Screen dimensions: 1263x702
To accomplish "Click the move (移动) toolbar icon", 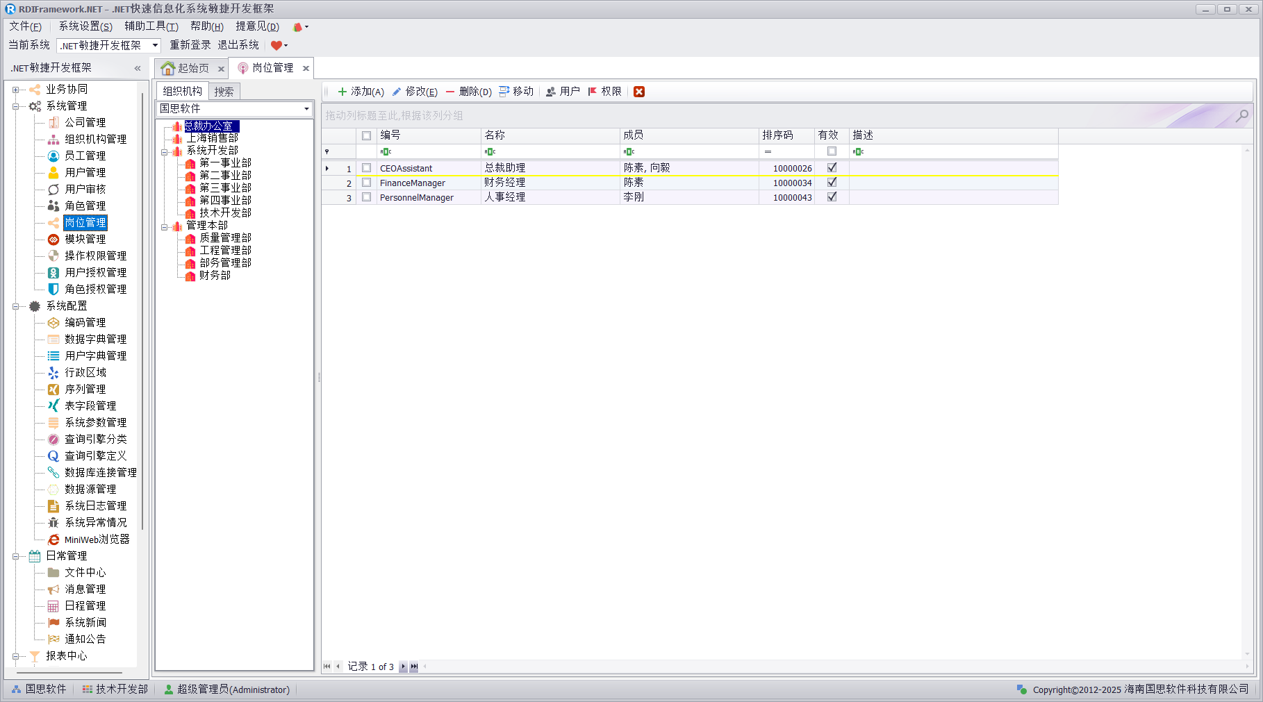I will pos(504,92).
